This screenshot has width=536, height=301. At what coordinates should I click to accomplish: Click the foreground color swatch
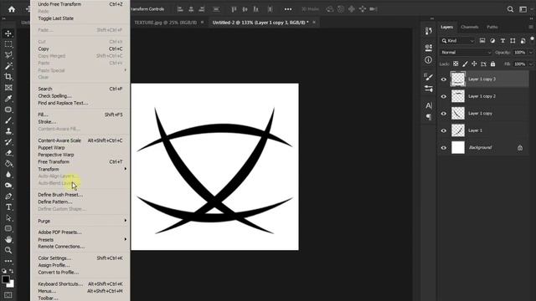6,279
